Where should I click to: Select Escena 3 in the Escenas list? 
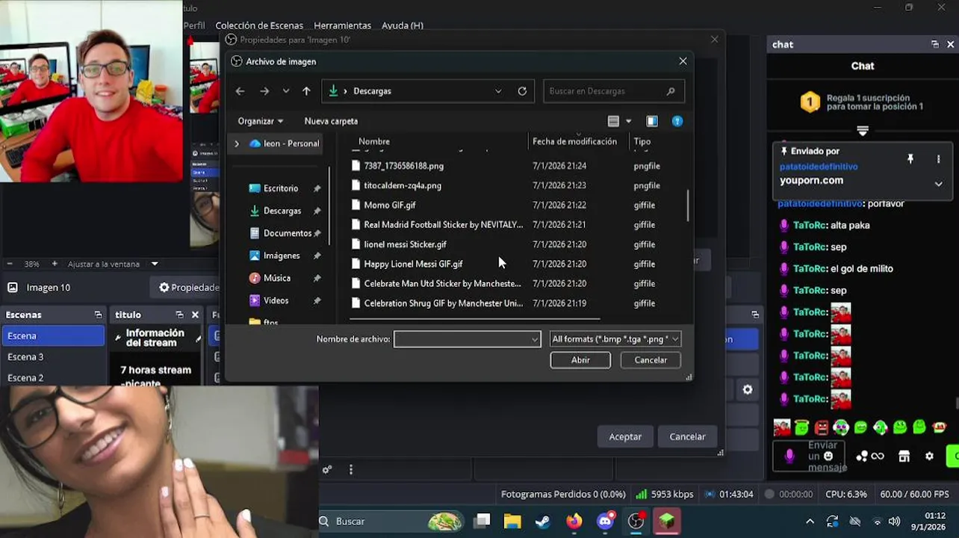click(53, 356)
